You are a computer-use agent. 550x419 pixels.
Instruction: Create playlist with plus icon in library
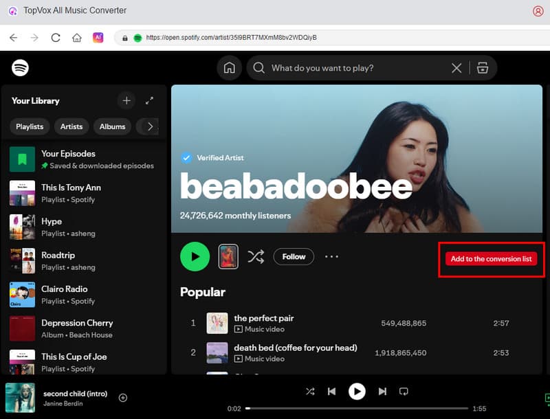coord(126,101)
